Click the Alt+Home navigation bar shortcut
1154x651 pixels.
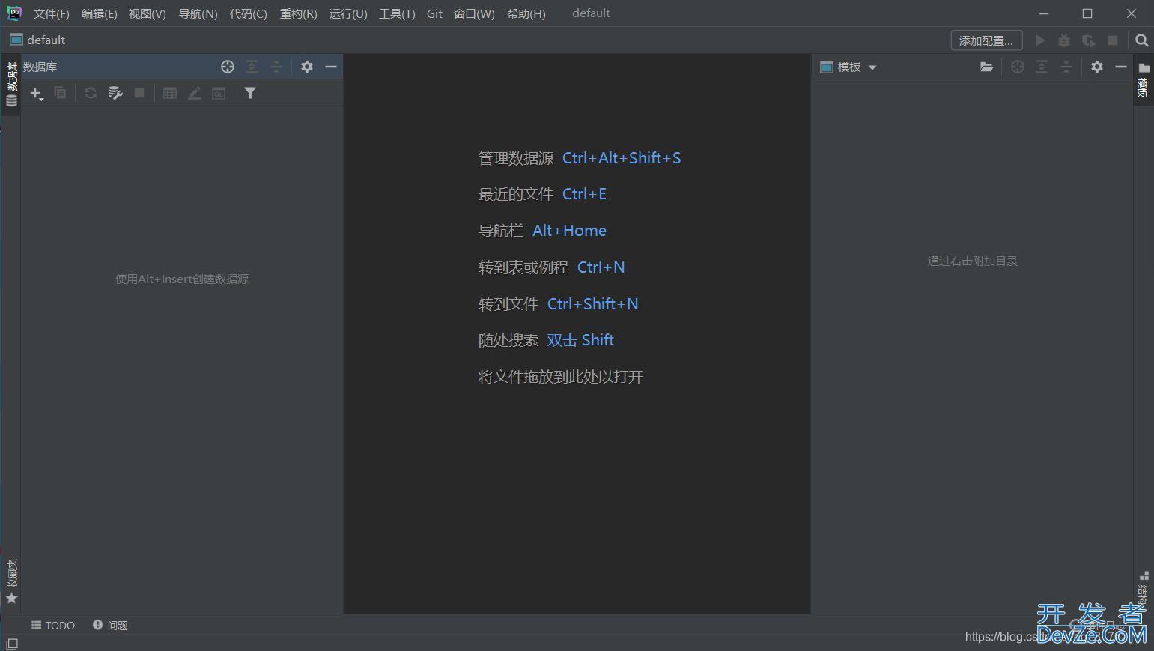pyautogui.click(x=569, y=231)
